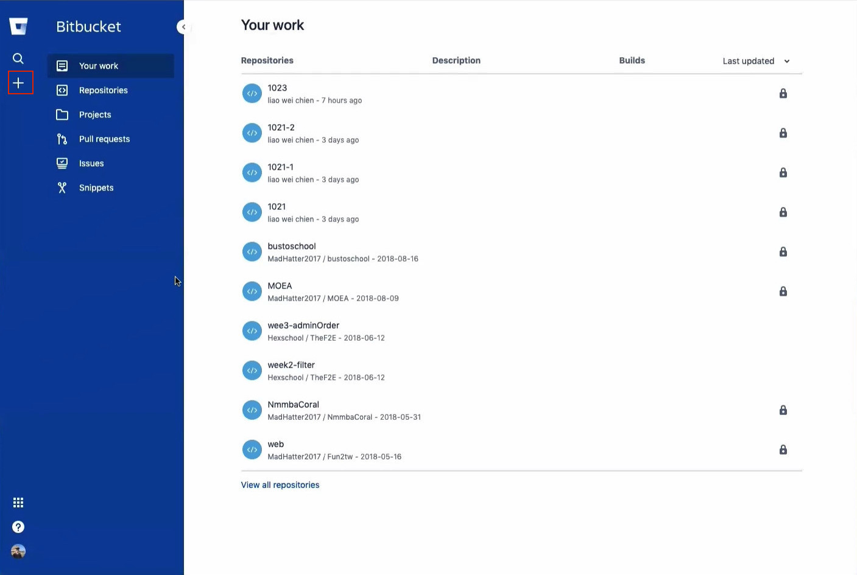
Task: Click the Pull requests branch icon
Action: click(x=62, y=139)
